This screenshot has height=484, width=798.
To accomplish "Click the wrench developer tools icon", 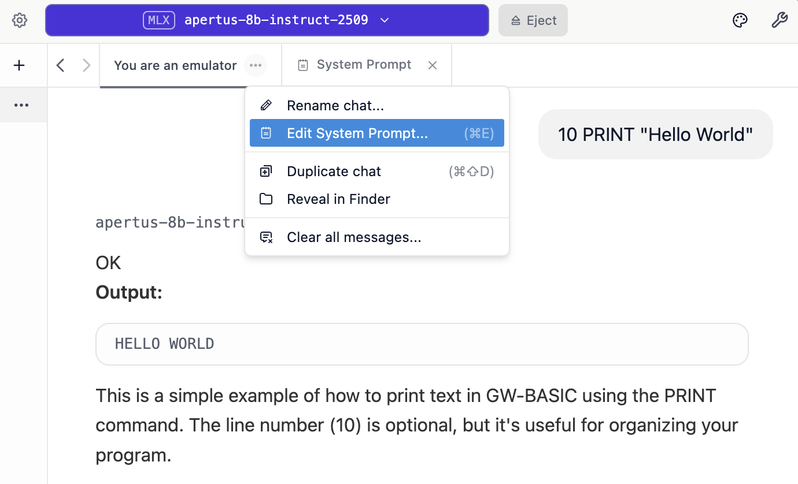I will pyautogui.click(x=779, y=21).
